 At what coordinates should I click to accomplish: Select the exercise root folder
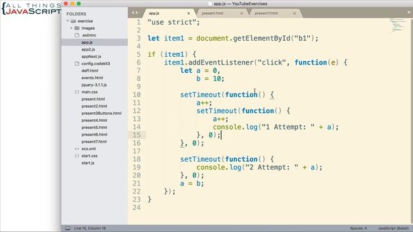(x=85, y=21)
